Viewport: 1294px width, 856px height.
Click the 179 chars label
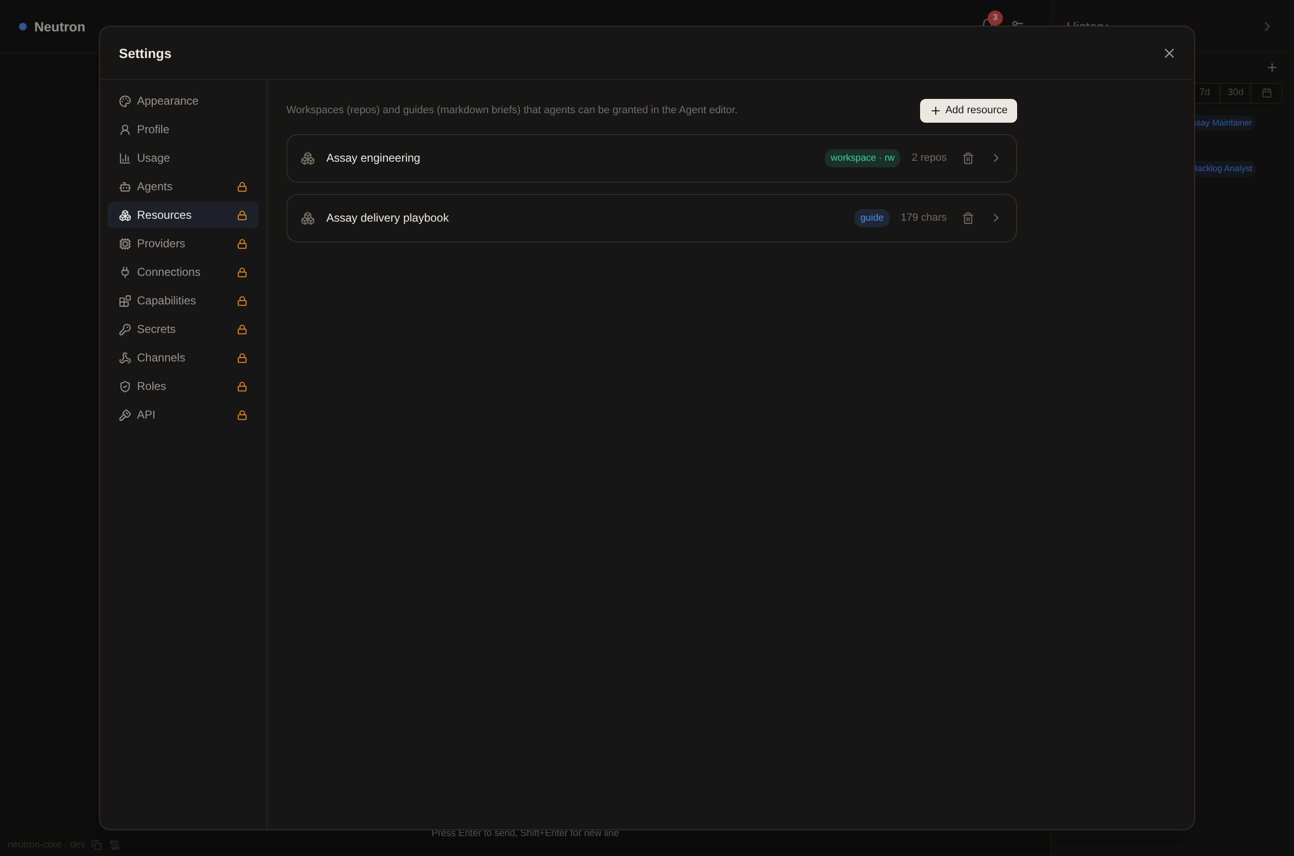(x=923, y=217)
